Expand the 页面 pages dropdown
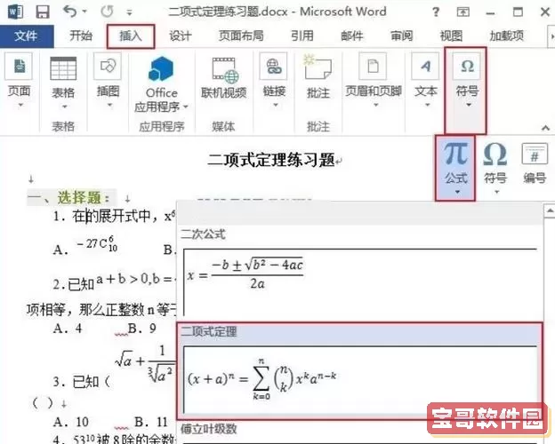The image size is (555, 444). click(20, 106)
